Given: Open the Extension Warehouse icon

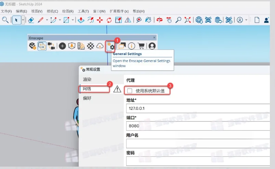Looking at the screenshot, I should [x=208, y=20].
